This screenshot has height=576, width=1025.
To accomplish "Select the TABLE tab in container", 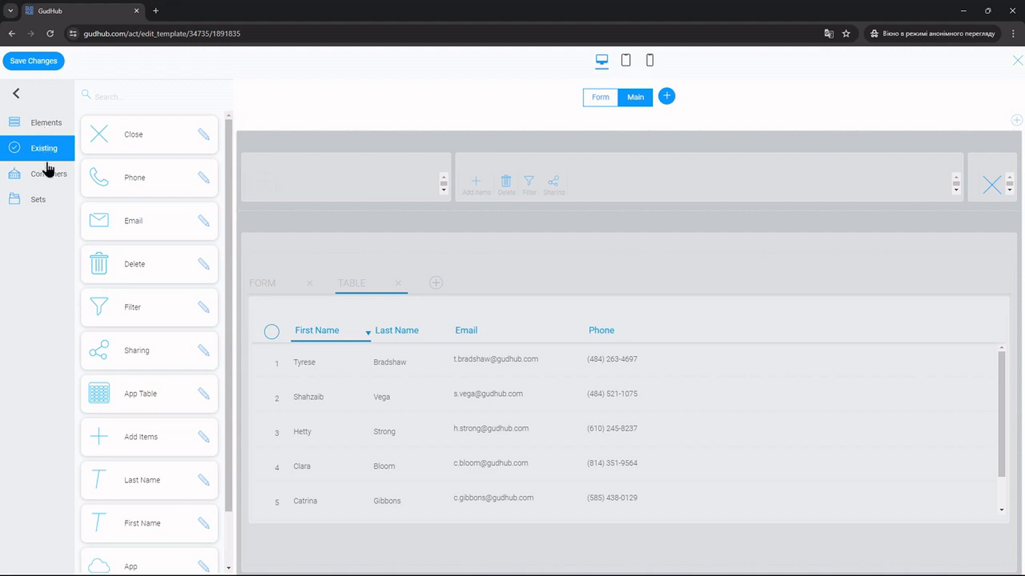I will 352,283.
